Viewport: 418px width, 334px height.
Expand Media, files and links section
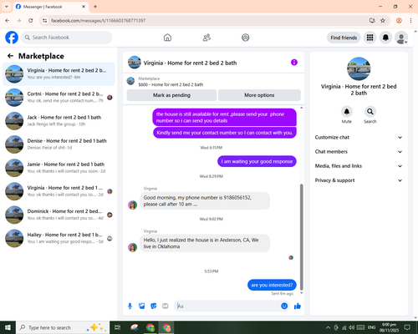point(359,166)
